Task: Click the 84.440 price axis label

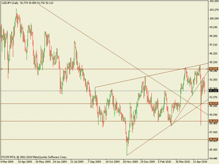Action: pyautogui.click(x=214, y=158)
